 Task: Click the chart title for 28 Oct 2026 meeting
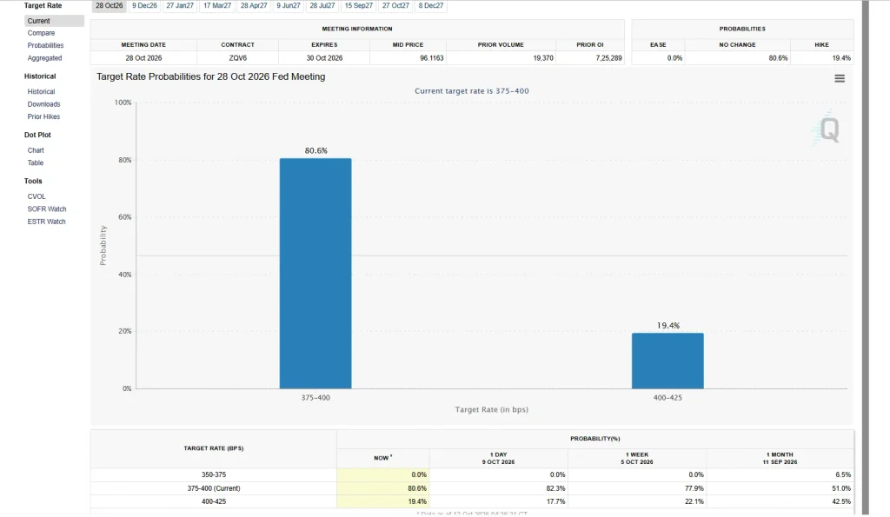pyautogui.click(x=210, y=76)
